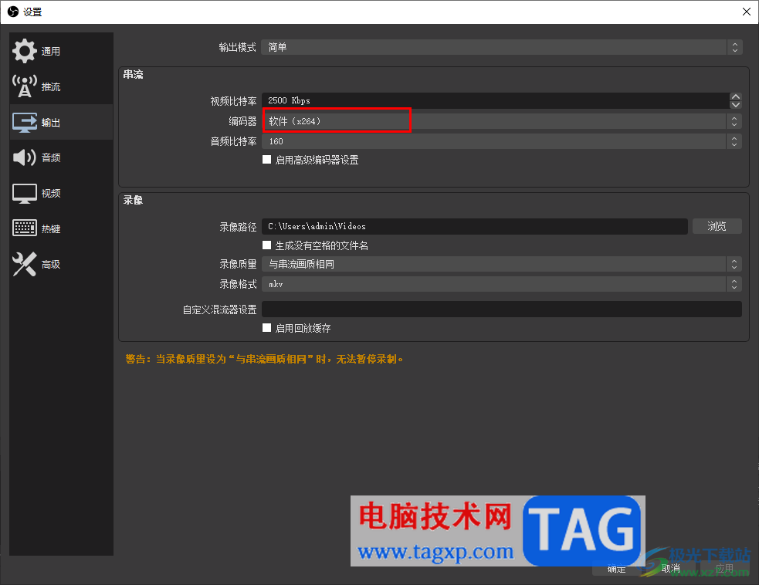This screenshot has width=759, height=585.
Task: Enable advanced encoder settings (启用高级编码器设置) checkbox
Action: point(266,160)
